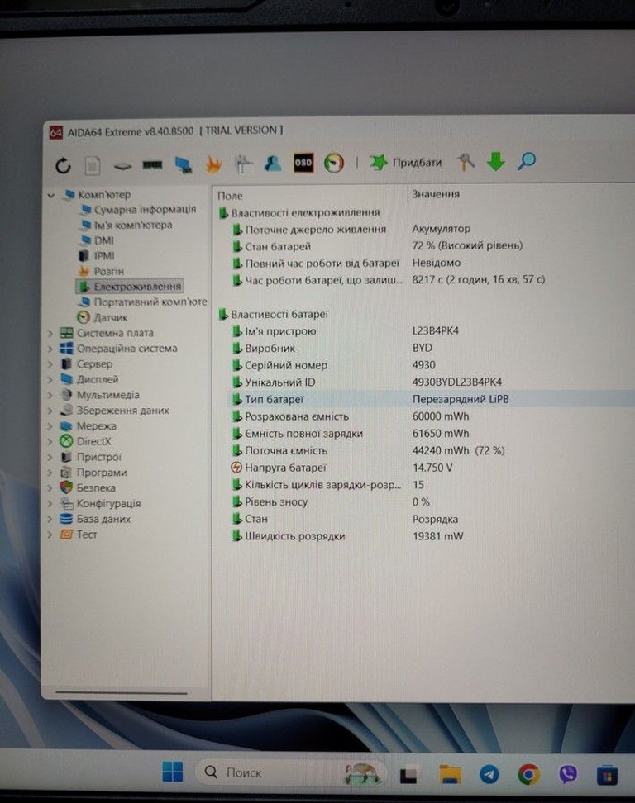
Task: Open Viber from the taskbar
Action: click(568, 774)
